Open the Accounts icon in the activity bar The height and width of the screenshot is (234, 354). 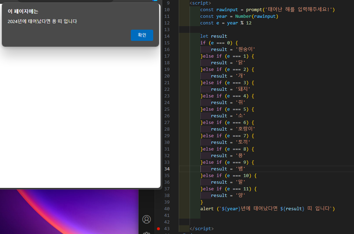click(x=147, y=219)
